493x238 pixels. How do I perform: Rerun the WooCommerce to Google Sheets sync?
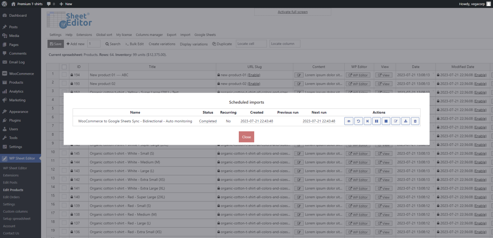coord(358,121)
